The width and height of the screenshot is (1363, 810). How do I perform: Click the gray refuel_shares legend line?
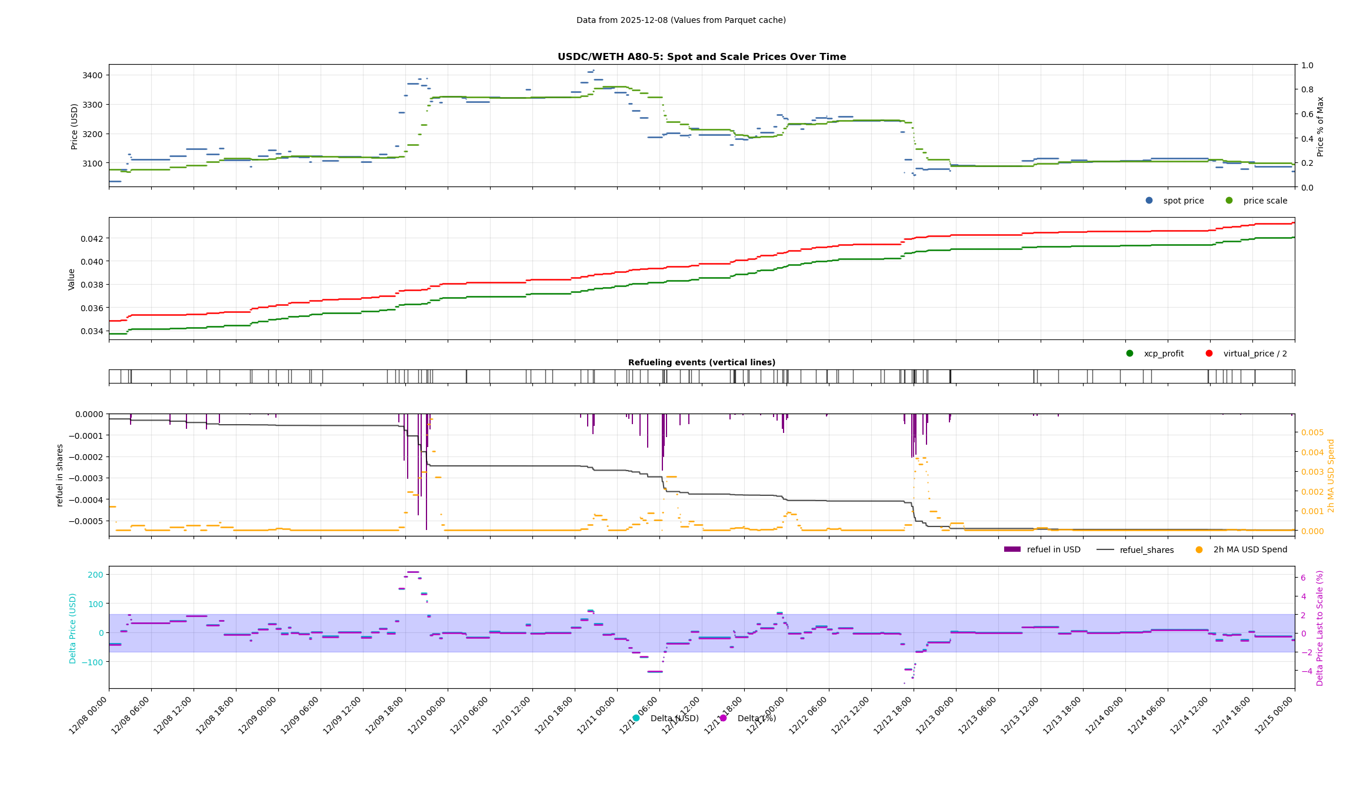[x=1105, y=549]
